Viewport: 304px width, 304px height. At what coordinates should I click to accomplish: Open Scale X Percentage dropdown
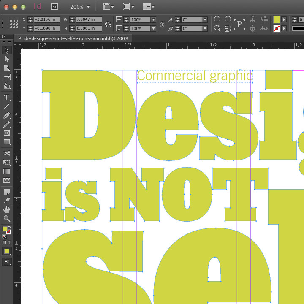click(153, 19)
